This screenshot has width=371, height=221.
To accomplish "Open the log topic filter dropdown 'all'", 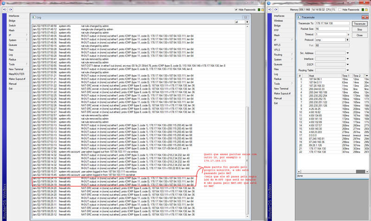I will pos(247,22).
